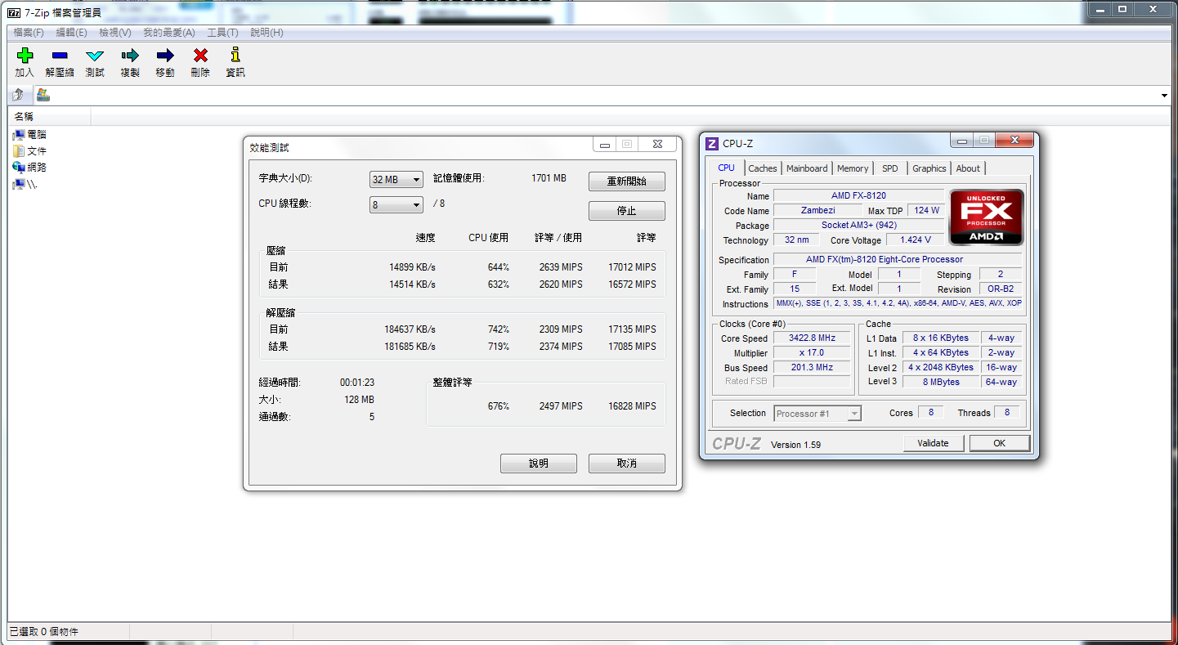Click the Bus Speed value 201.3 MHz
The image size is (1178, 645).
[x=813, y=368]
